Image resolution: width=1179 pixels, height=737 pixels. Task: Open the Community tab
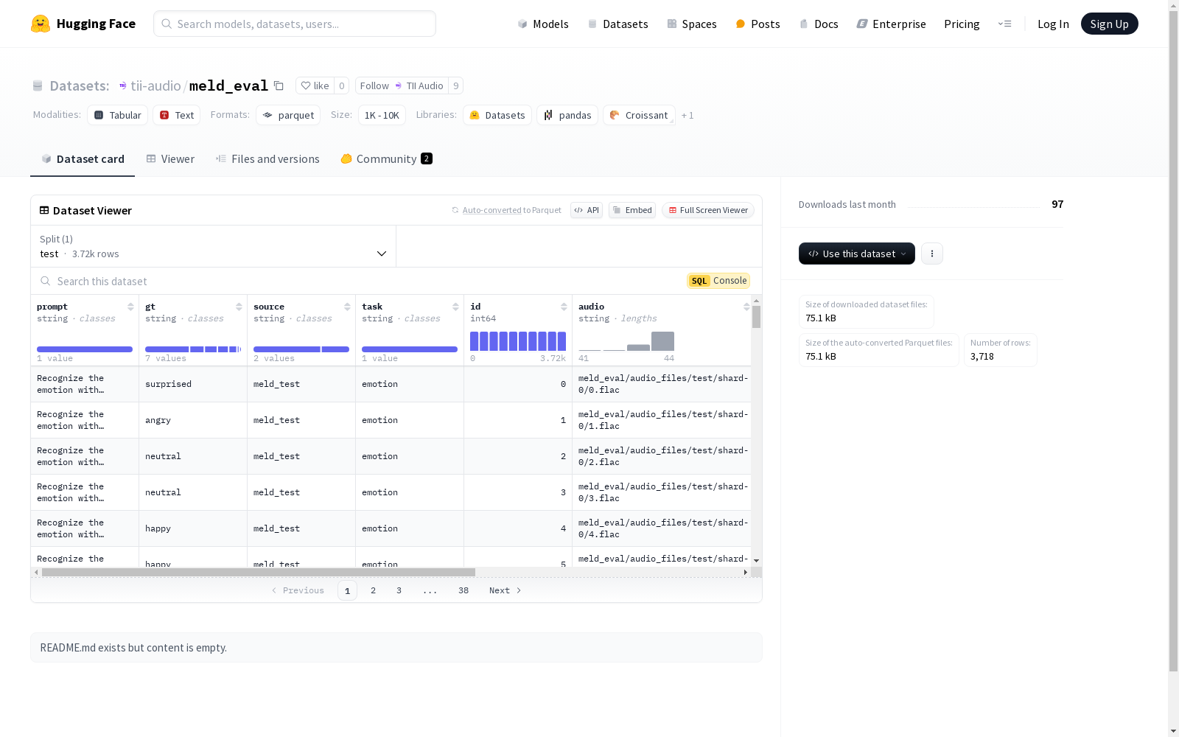(386, 159)
